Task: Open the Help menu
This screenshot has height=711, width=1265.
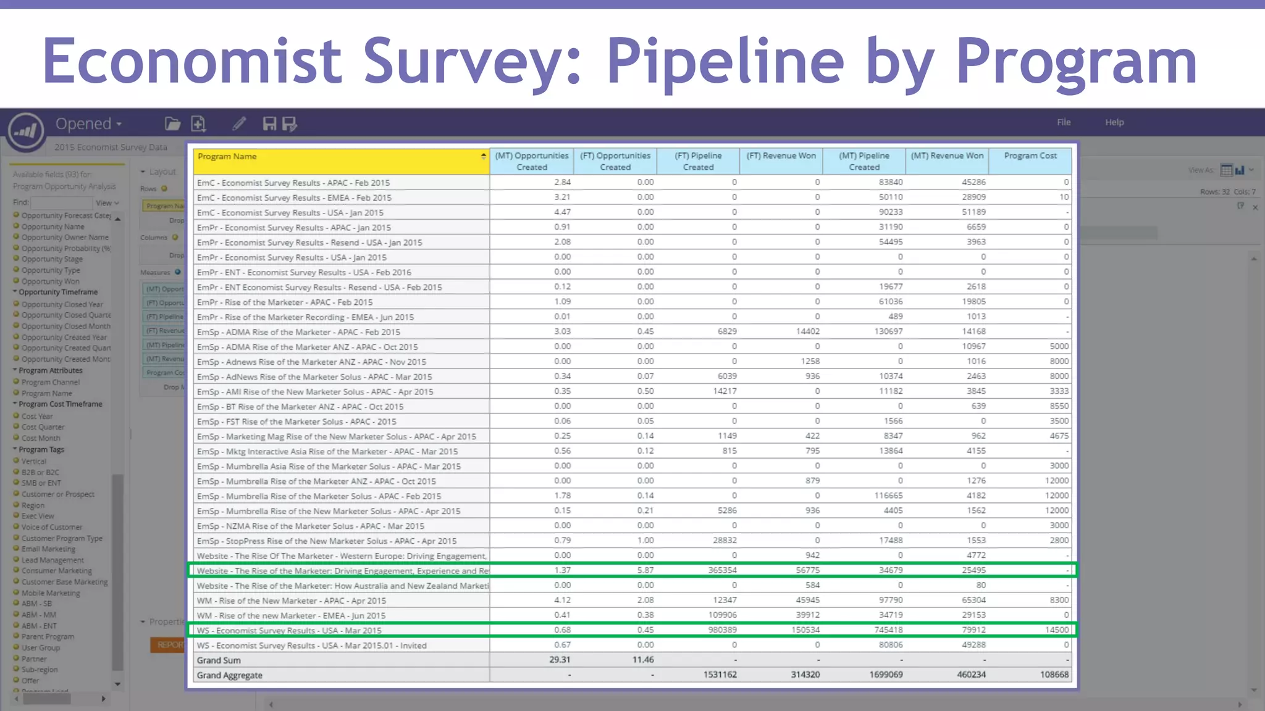Action: pyautogui.click(x=1114, y=122)
